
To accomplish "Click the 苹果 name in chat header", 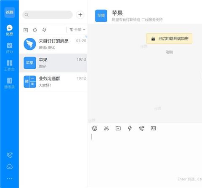I will click(x=117, y=13).
